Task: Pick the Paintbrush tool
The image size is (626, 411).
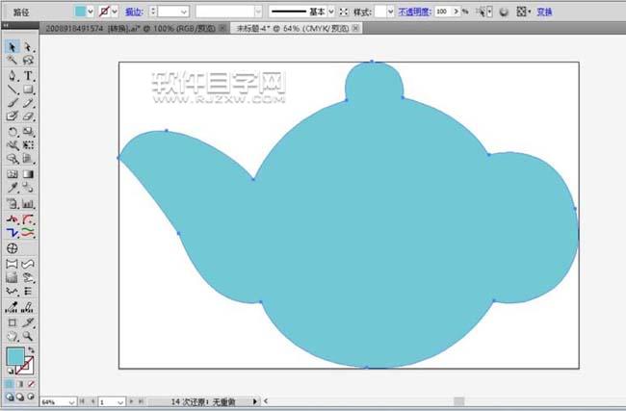Action: click(12, 103)
